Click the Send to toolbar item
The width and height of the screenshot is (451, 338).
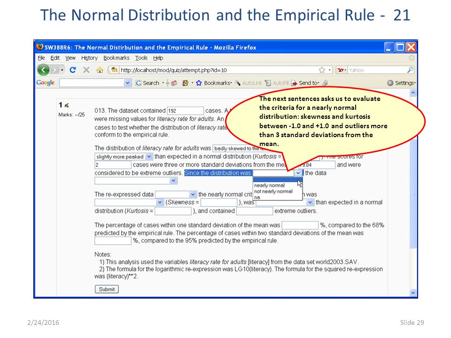pos(305,83)
